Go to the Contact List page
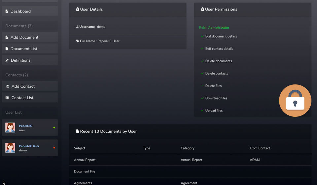 pyautogui.click(x=22, y=98)
